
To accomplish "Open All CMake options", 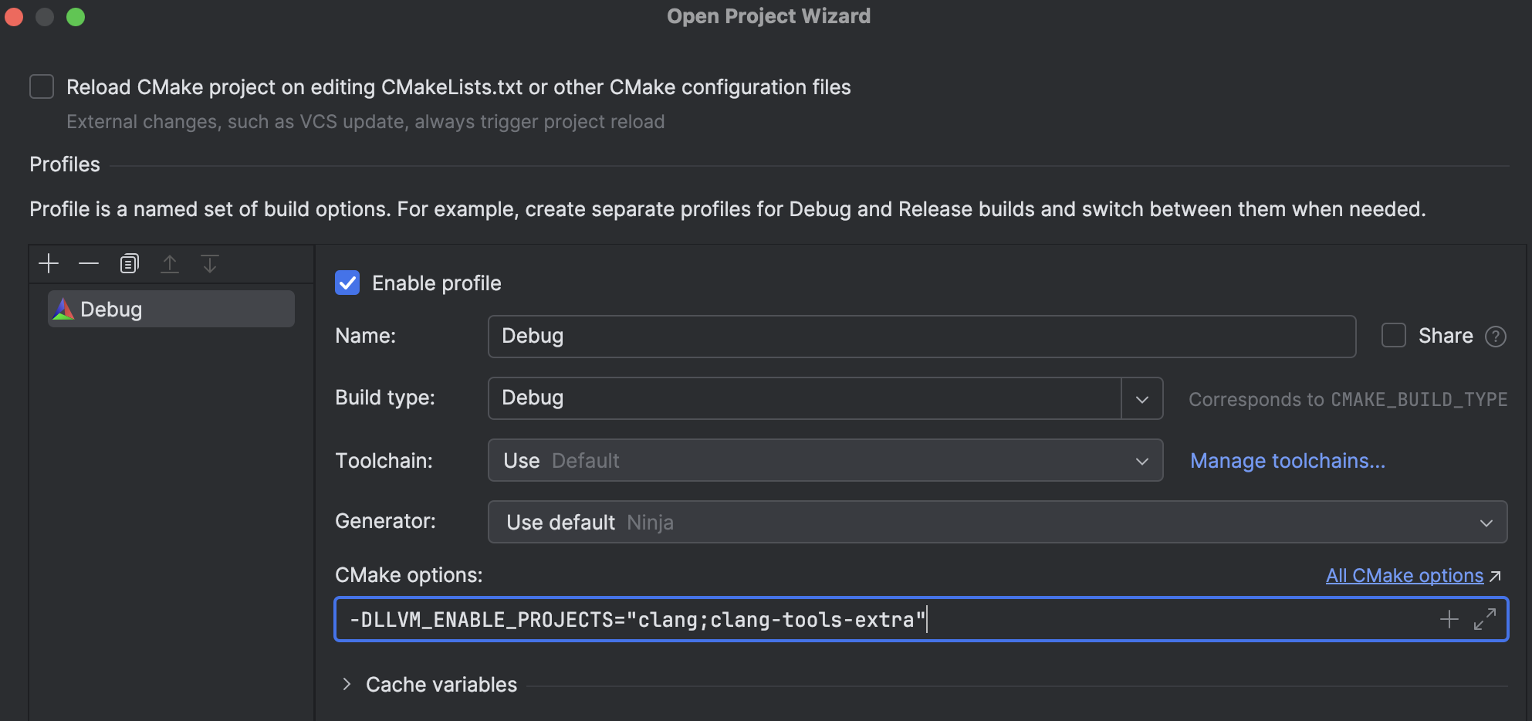I will tap(1404, 575).
